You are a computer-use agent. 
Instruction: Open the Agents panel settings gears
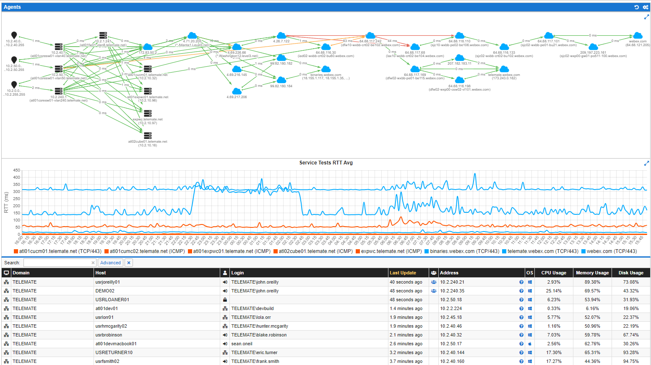pos(646,7)
